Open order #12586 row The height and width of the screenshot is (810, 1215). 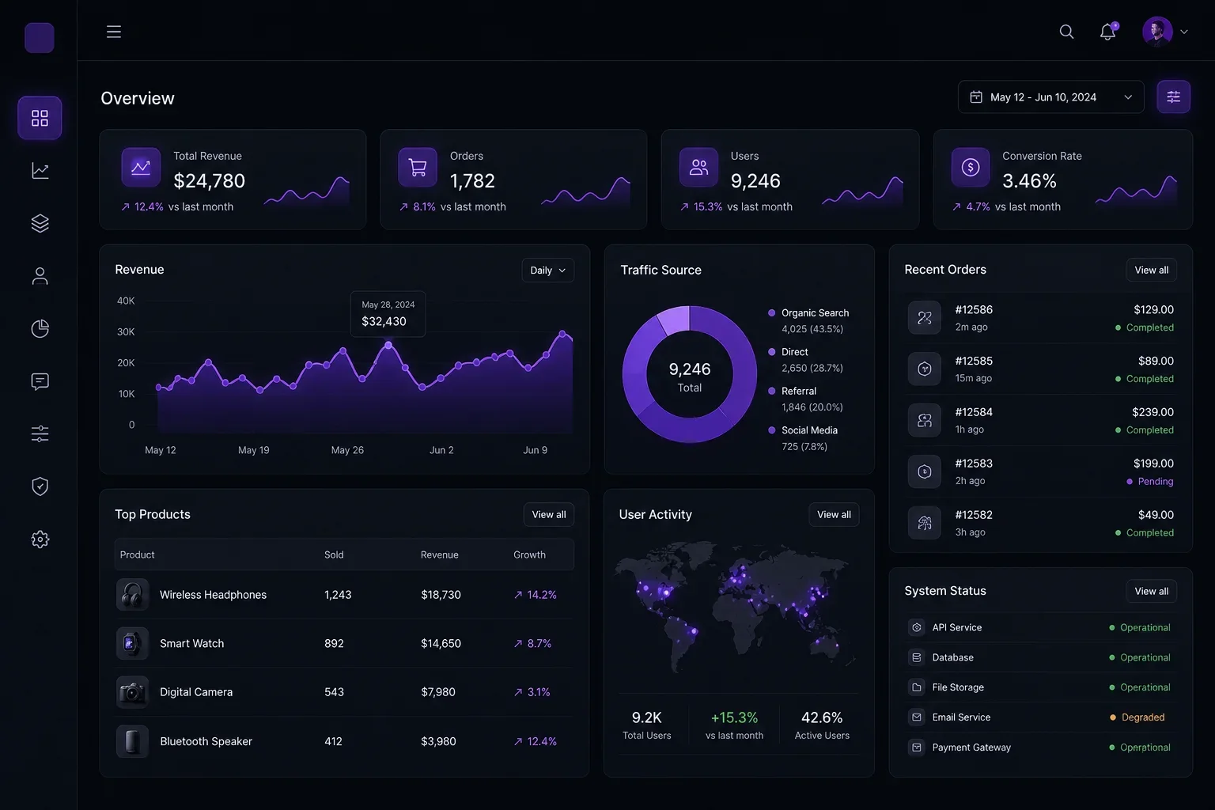pyautogui.click(x=1041, y=318)
